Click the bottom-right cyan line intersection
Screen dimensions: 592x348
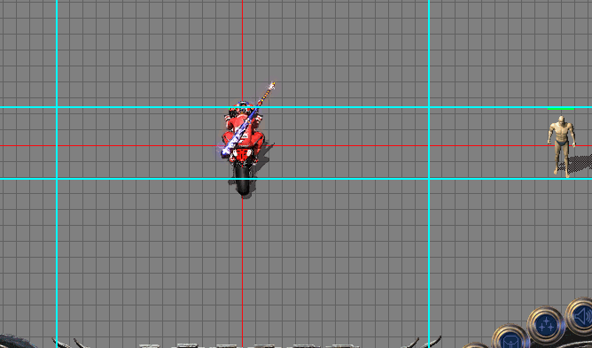pyautogui.click(x=429, y=178)
